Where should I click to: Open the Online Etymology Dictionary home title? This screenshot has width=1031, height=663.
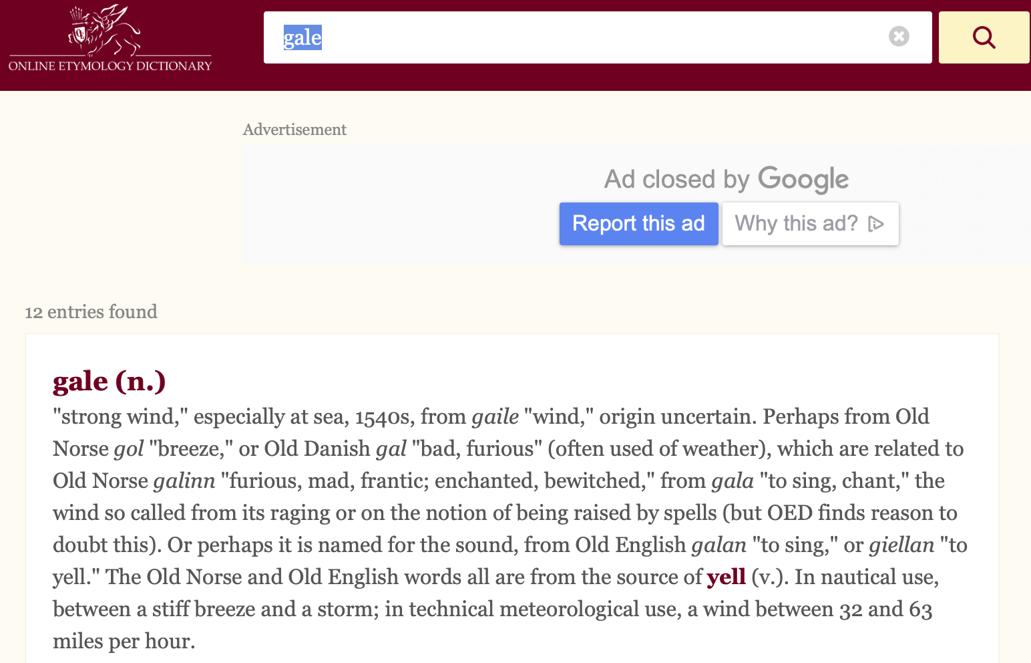[110, 65]
